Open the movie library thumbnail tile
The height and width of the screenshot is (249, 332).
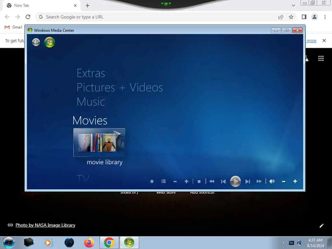pos(99,143)
